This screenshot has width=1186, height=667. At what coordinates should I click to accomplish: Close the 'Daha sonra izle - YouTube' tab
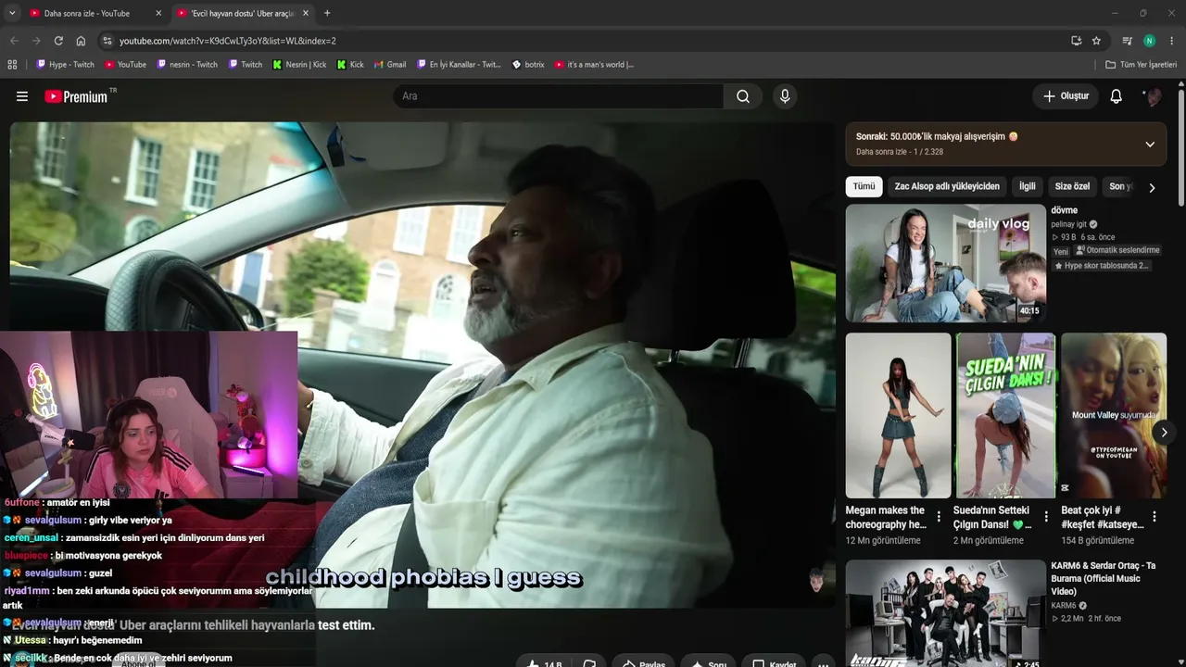[158, 13]
